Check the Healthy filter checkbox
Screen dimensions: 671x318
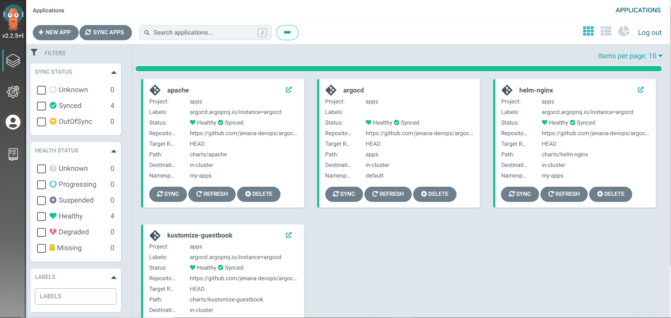coord(41,216)
